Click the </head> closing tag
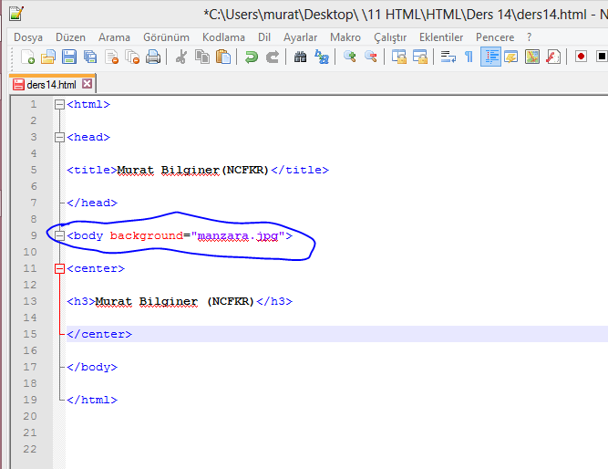The height and width of the screenshot is (469, 608). tap(92, 203)
